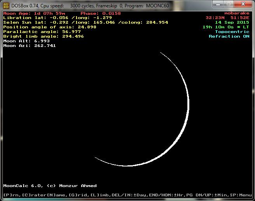Click the '[P]rn' key hint
This screenshot has width=255, height=201.
[11, 195]
